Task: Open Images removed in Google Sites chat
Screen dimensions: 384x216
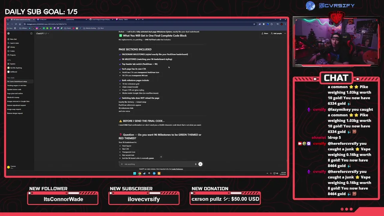Action: tap(18, 101)
